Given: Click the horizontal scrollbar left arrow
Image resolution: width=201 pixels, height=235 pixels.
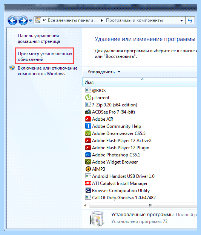Looking at the screenshot, I should [85, 205].
